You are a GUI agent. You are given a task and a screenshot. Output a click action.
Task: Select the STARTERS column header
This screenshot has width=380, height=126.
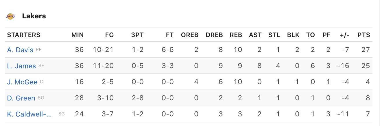click(x=24, y=35)
